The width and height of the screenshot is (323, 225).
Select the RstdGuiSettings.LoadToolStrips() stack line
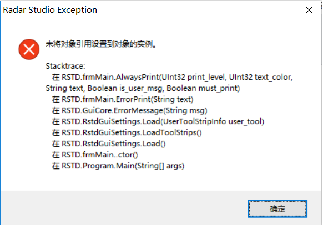(127, 132)
